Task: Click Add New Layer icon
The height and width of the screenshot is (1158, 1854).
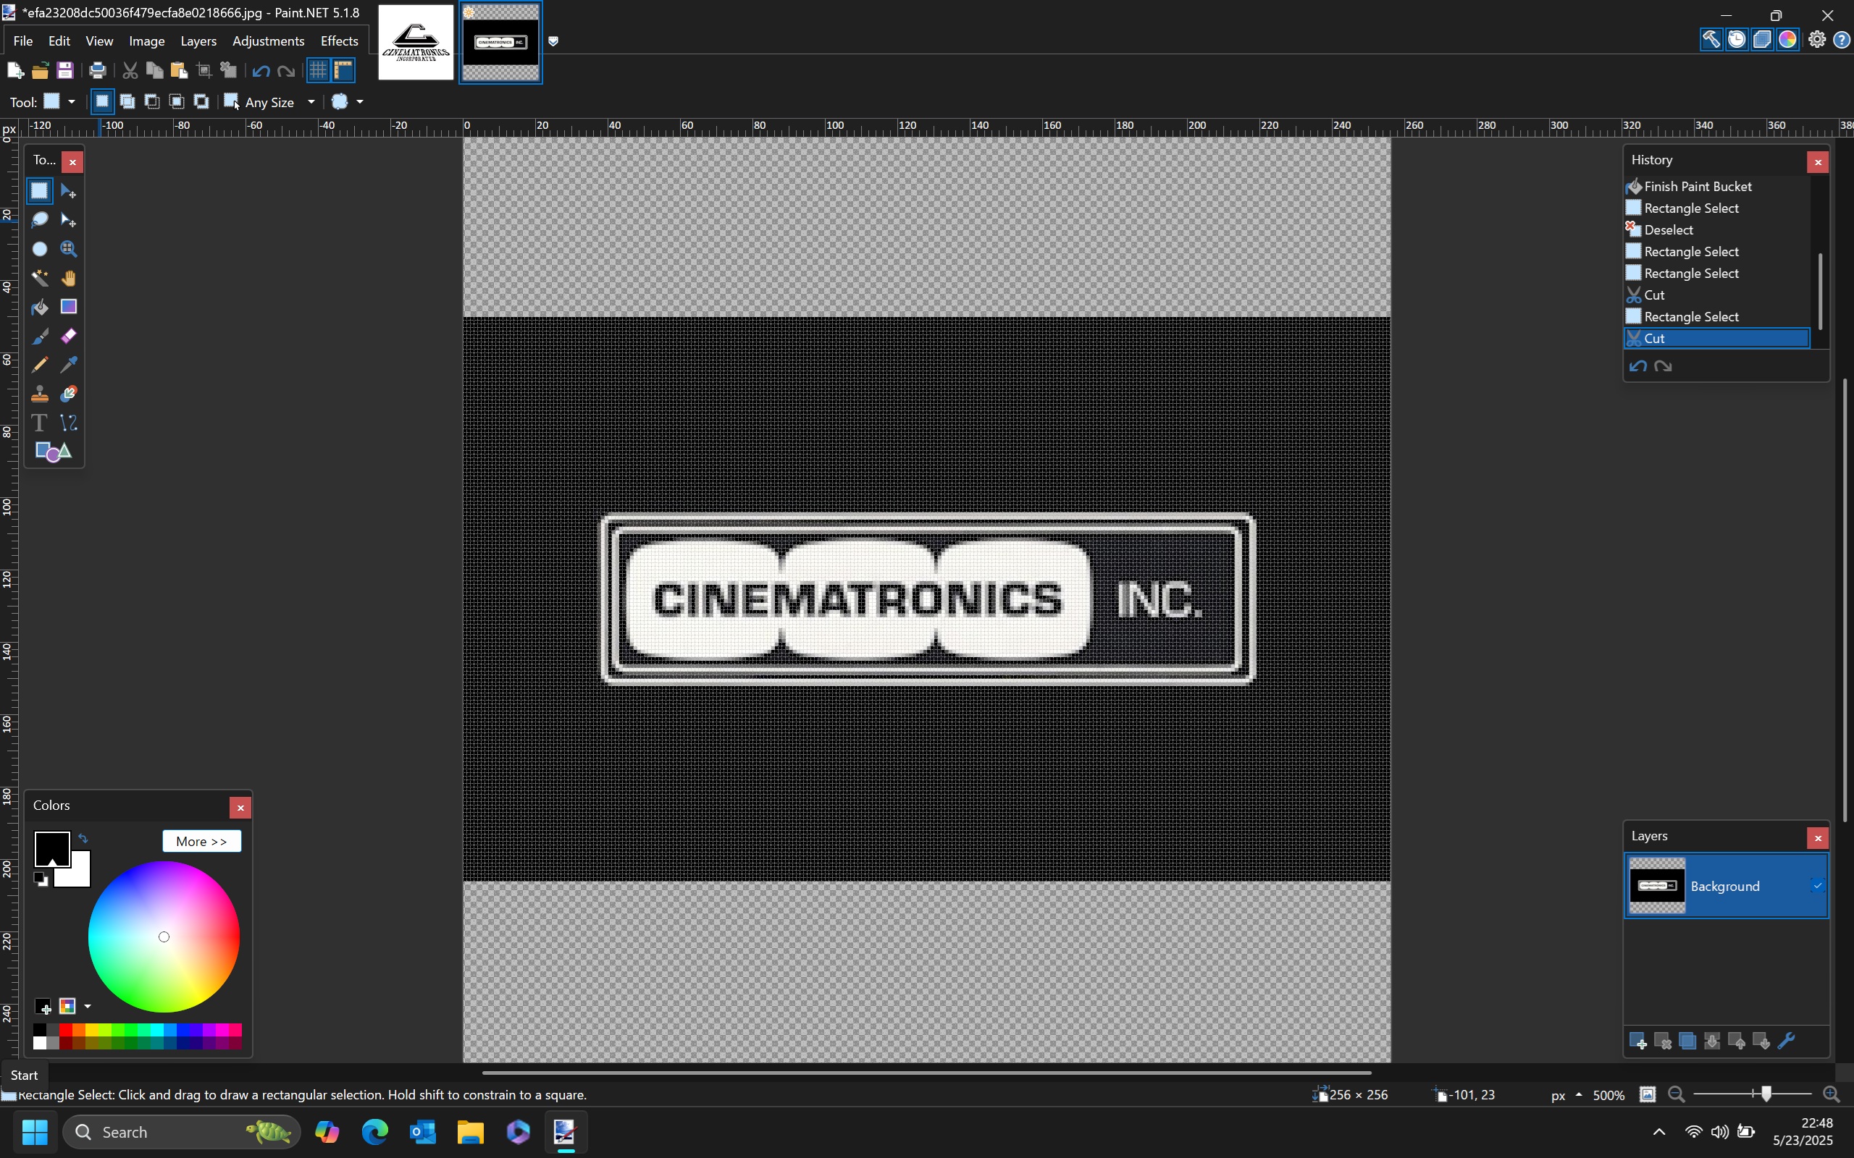Action: point(1637,1041)
